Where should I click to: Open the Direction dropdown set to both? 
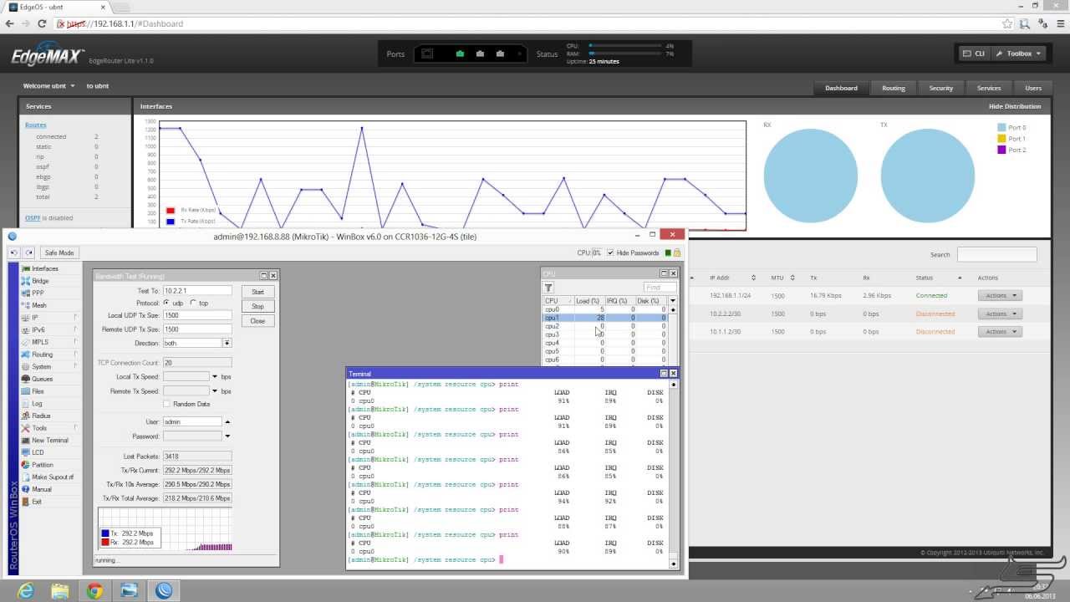[x=227, y=343]
